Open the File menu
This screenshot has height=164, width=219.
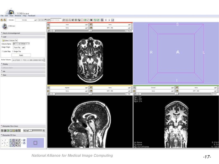click(2, 16)
